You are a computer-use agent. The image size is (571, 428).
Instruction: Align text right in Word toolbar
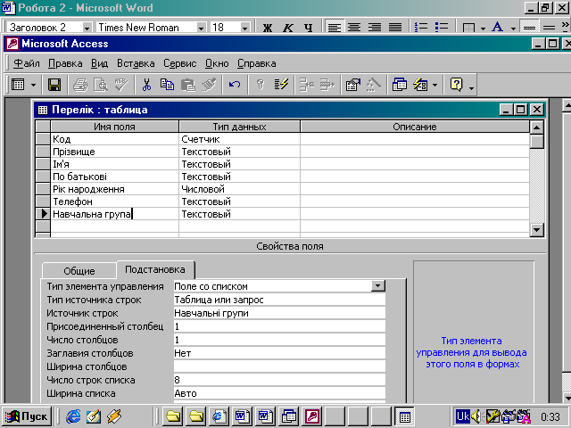[x=375, y=28]
